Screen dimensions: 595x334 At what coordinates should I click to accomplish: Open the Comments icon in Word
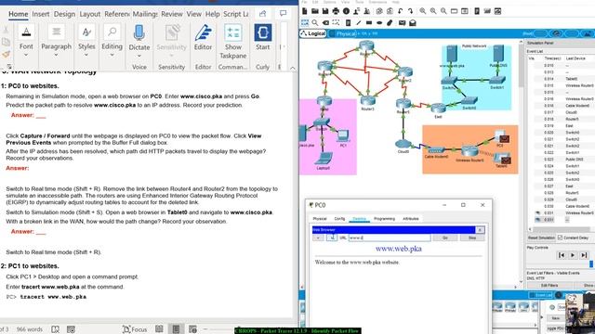[283, 14]
